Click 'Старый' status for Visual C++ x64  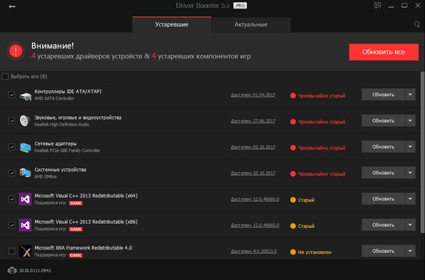tap(306, 200)
